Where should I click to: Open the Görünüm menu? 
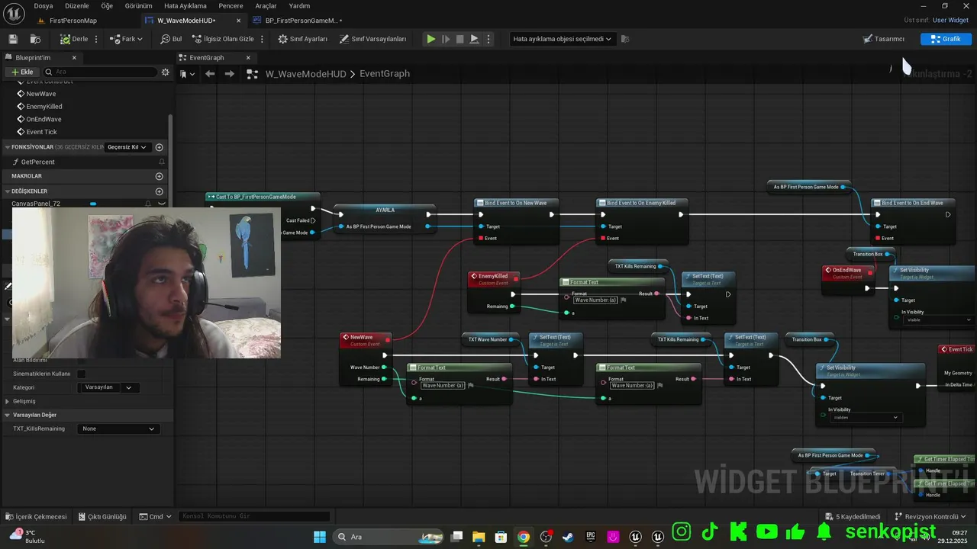click(139, 5)
